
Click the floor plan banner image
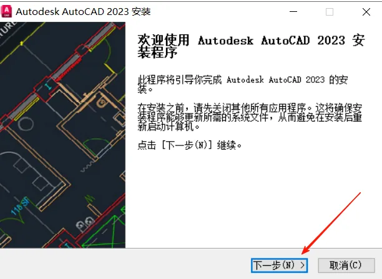[62, 135]
